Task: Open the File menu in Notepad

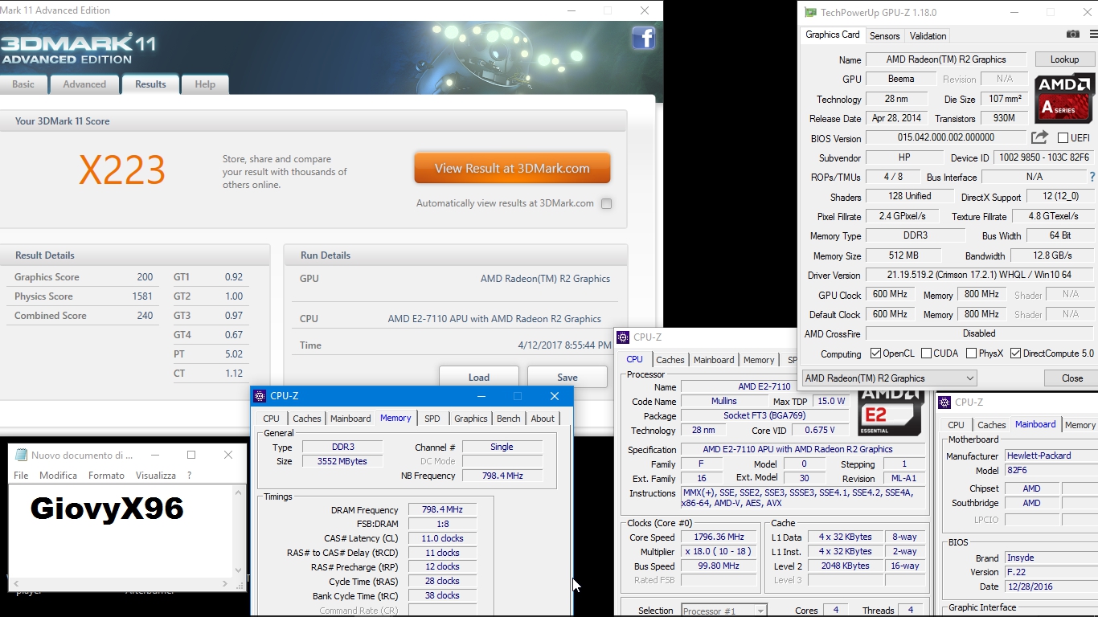Action: coord(21,476)
